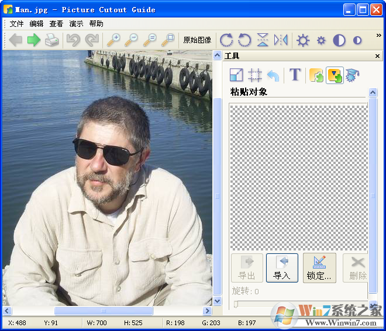The image size is (386, 331).
Task: Increase brightness with large sun icon
Action: [302, 40]
